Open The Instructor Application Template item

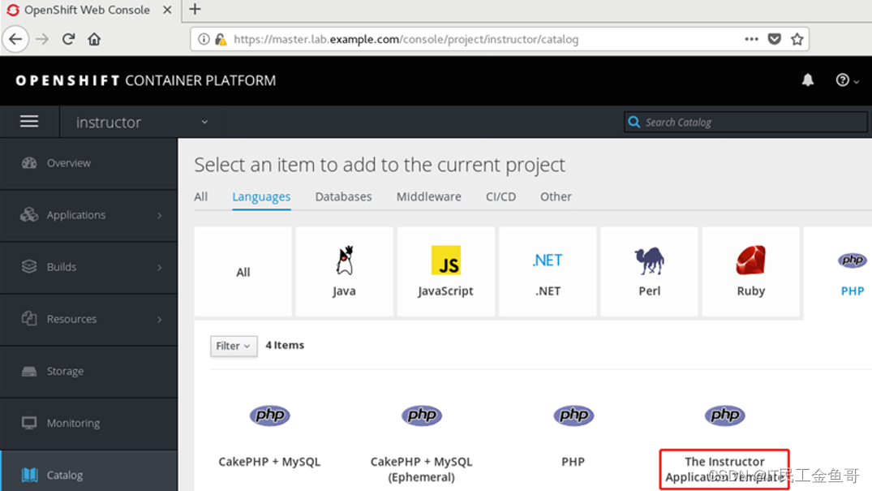[x=724, y=469]
